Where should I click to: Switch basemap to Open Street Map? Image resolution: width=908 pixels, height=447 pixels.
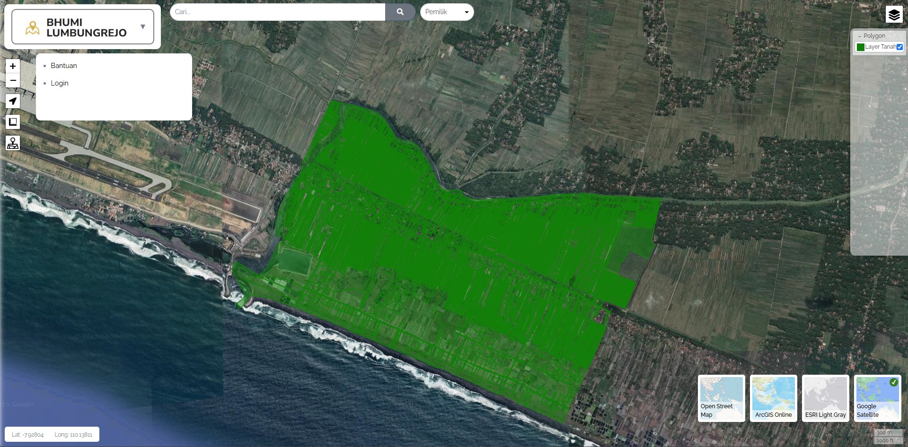[x=721, y=398]
